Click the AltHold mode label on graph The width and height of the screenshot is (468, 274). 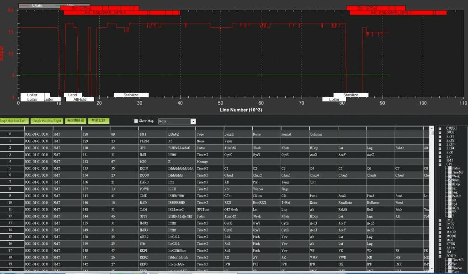(x=80, y=99)
